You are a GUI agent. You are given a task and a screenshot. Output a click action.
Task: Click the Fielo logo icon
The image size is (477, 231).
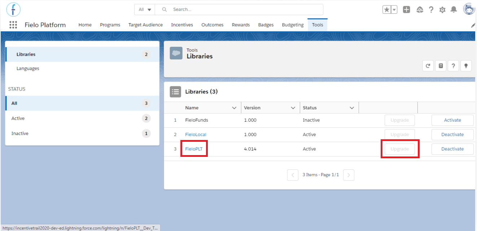[13, 9]
